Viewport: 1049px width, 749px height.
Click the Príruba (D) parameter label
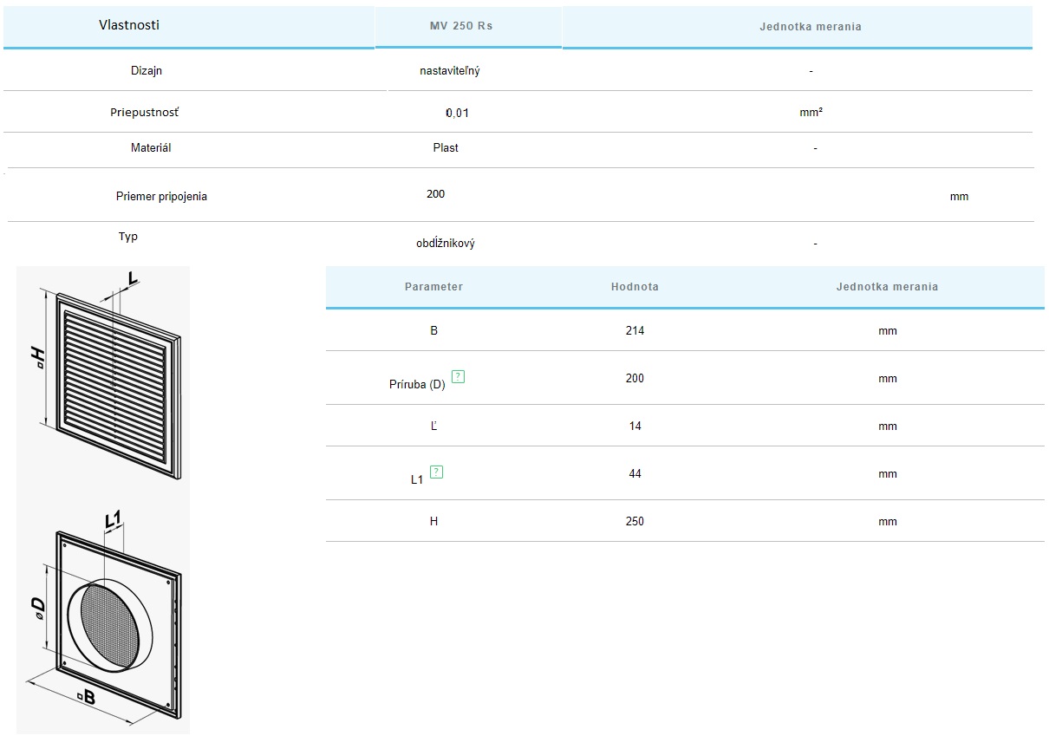417,384
